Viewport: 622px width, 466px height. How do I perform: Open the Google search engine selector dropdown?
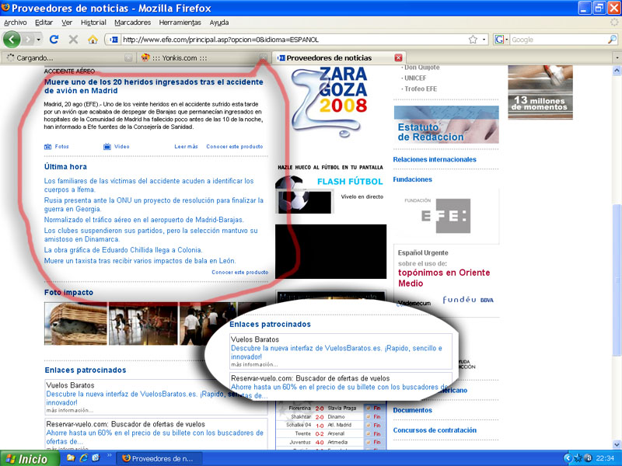(501, 40)
